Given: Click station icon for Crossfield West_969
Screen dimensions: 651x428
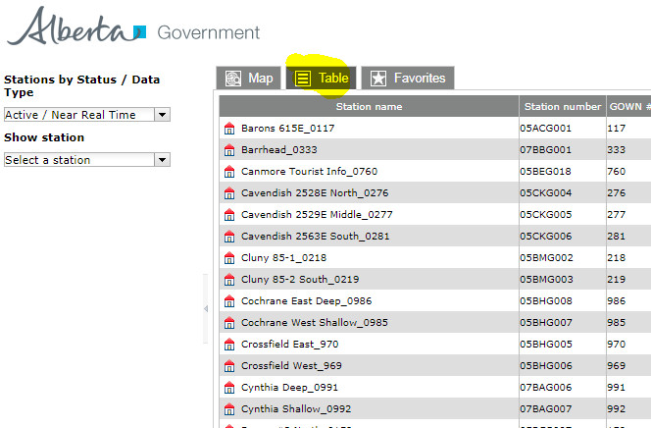Looking at the screenshot, I should coord(229,365).
